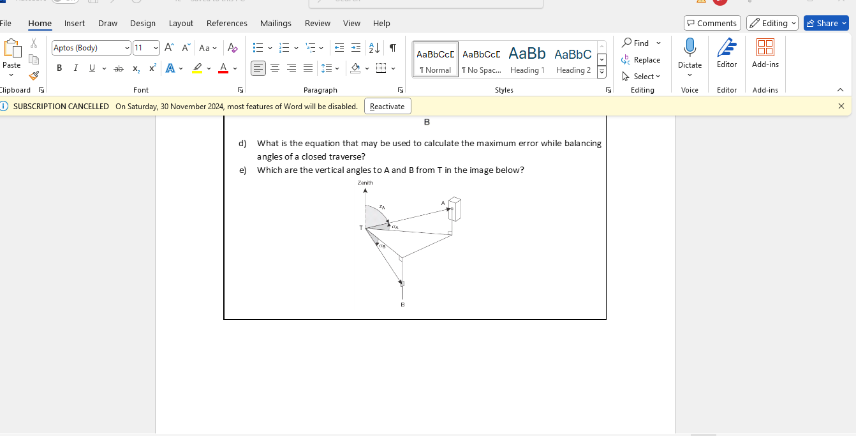Switch to the References ribbon tab

pyautogui.click(x=226, y=23)
